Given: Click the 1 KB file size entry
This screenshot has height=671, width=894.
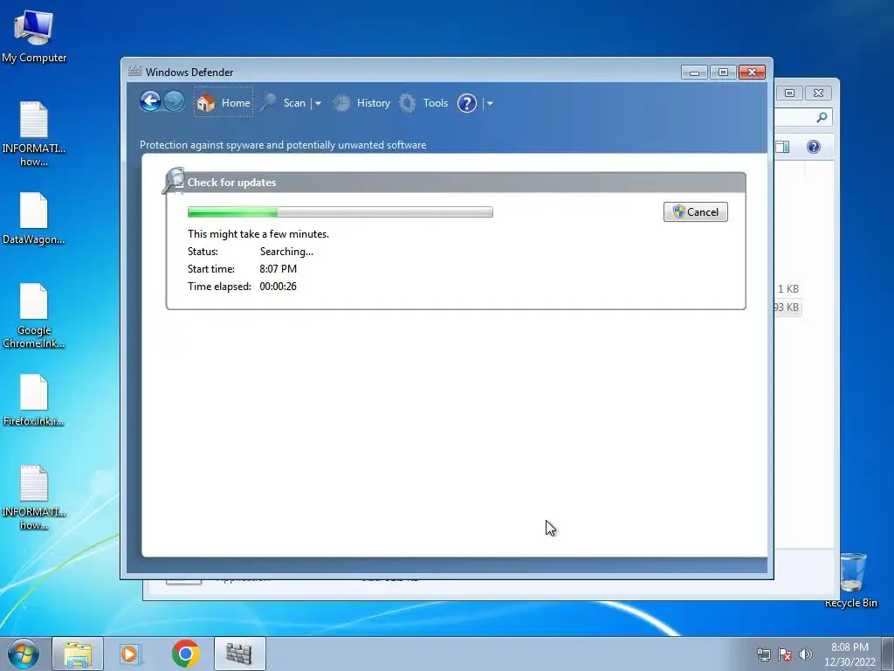Looking at the screenshot, I should click(x=788, y=288).
